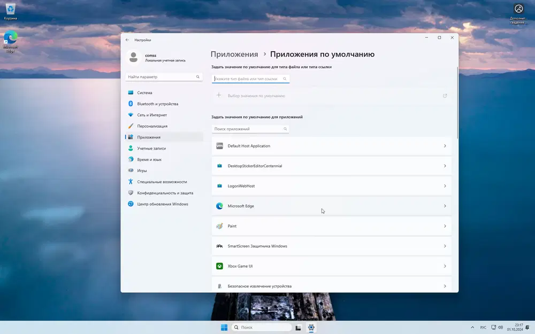Go to Сеть и Интернет
This screenshot has height=334, width=535.
(x=164, y=115)
